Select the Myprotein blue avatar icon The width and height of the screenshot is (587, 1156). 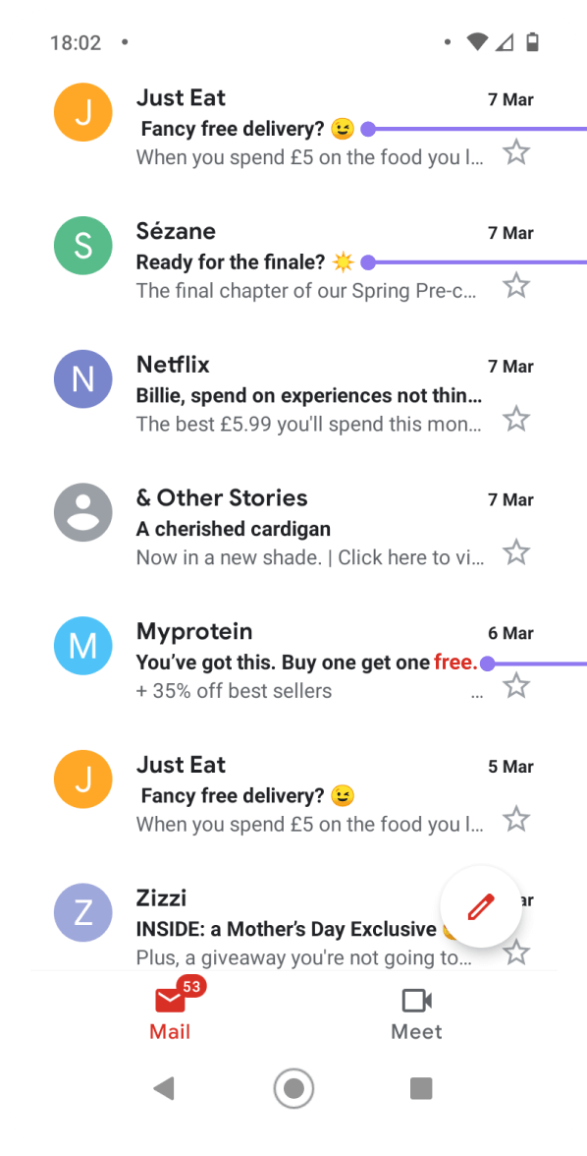(82, 646)
